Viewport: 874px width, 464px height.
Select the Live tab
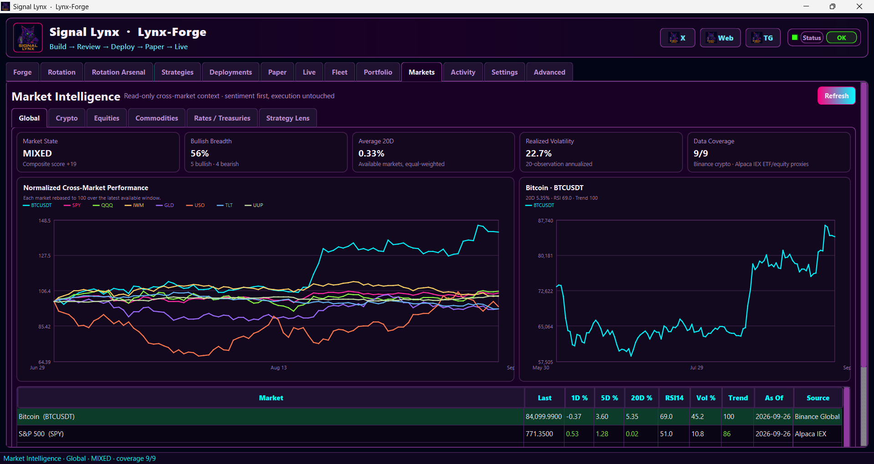pyautogui.click(x=309, y=72)
